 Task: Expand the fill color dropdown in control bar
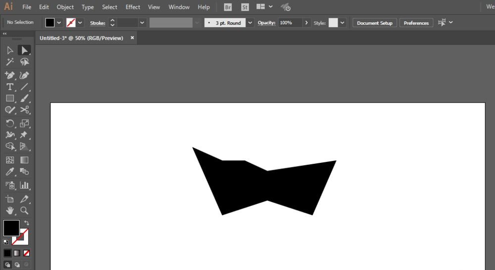click(x=59, y=23)
